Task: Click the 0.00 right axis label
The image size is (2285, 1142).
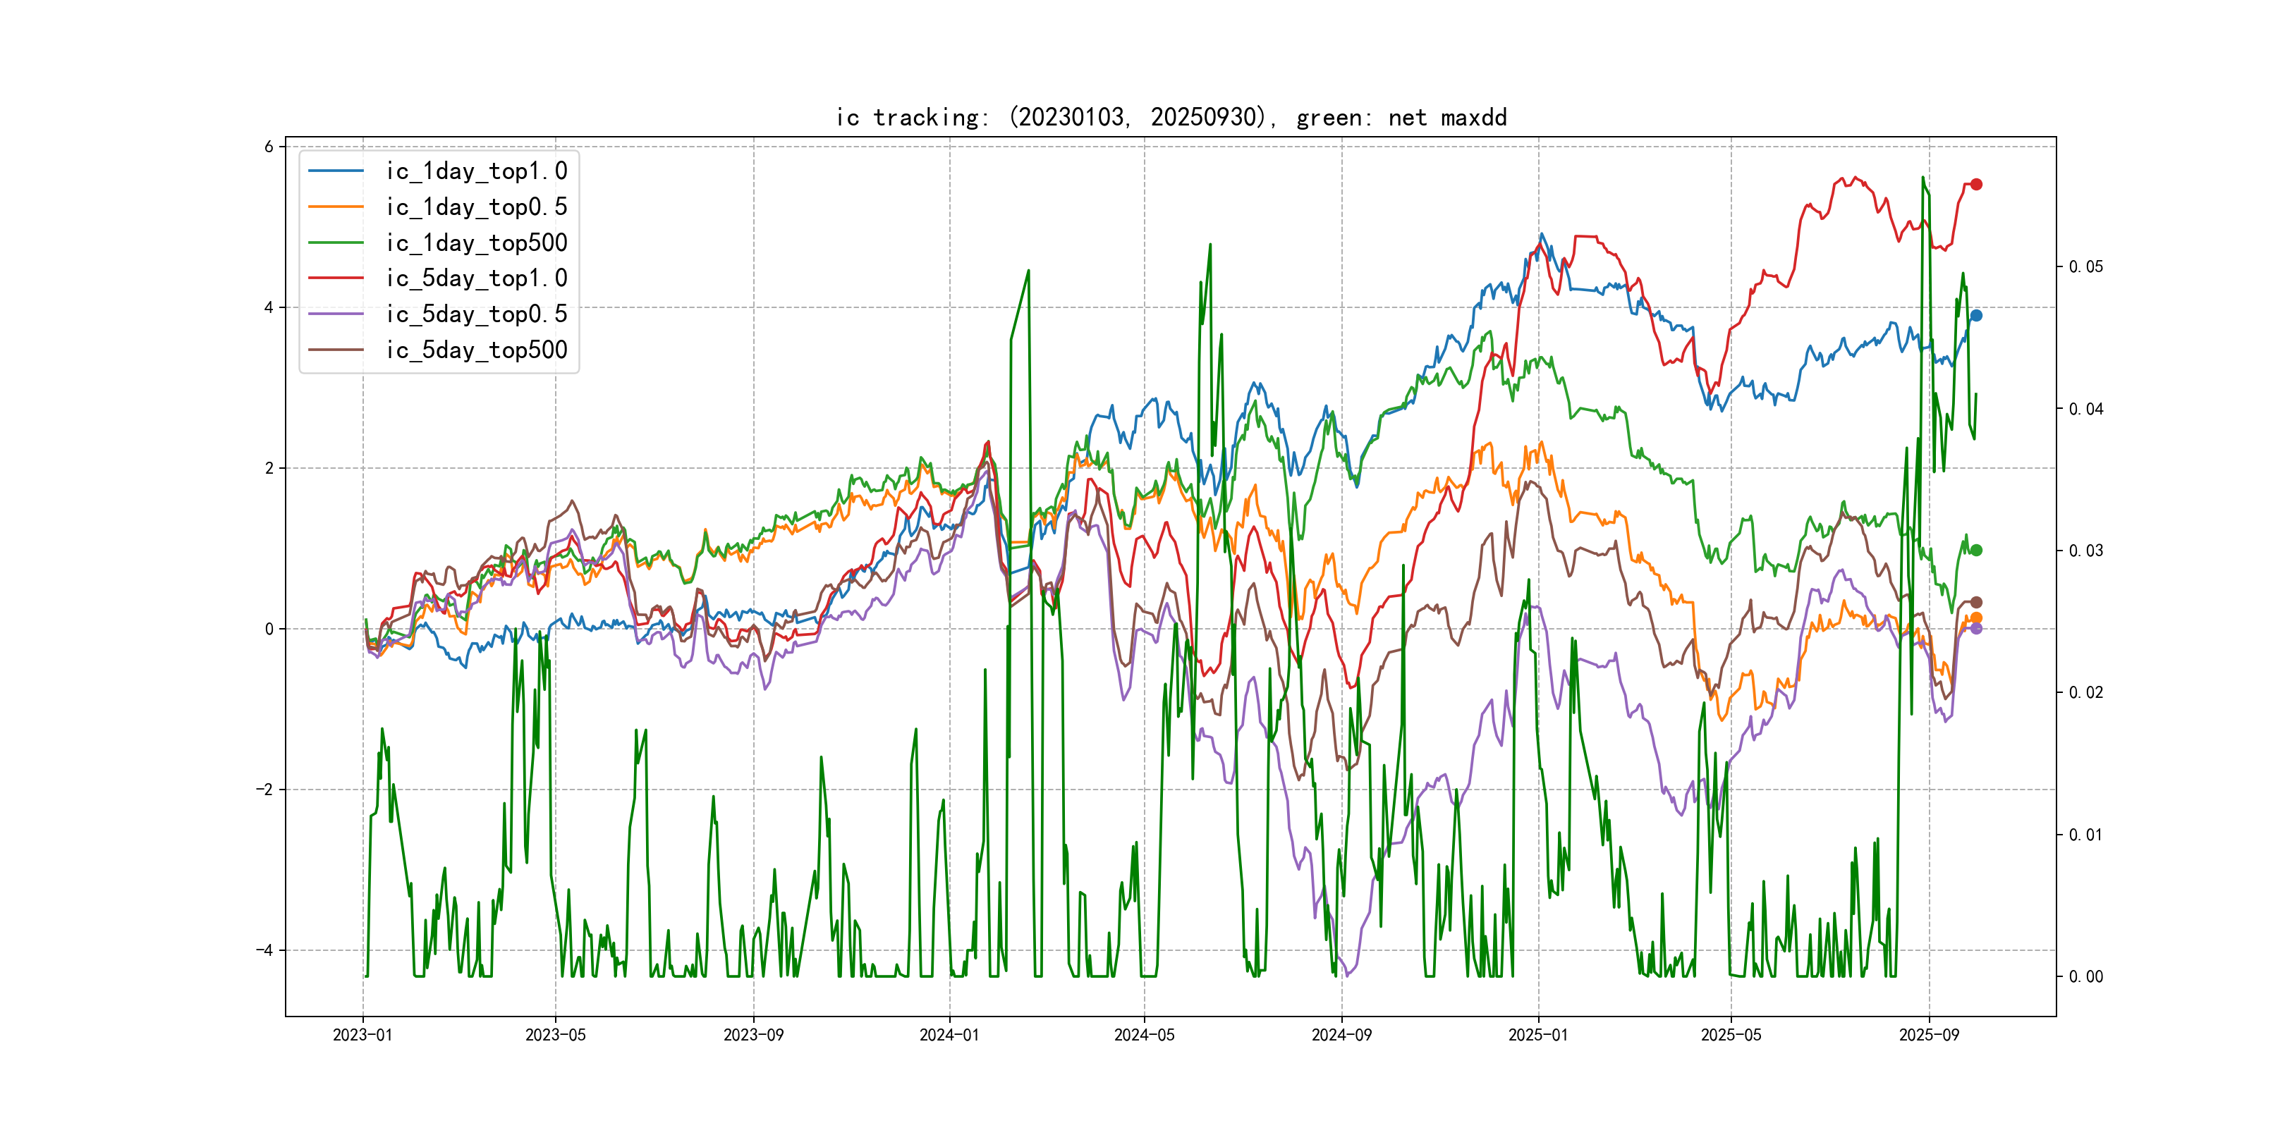Action: [x=2085, y=977]
